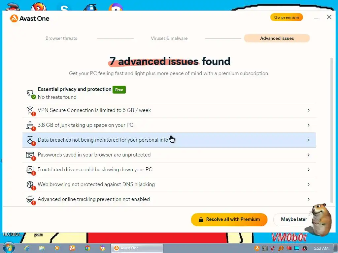Open the 3.8 GB of junk issue
The image size is (338, 253).
pyautogui.click(x=169, y=125)
